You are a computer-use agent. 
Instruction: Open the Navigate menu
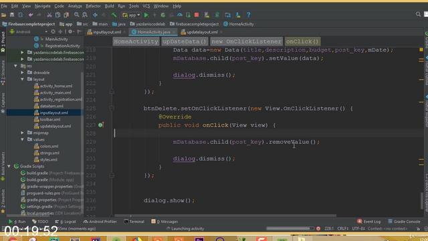pos(42,6)
